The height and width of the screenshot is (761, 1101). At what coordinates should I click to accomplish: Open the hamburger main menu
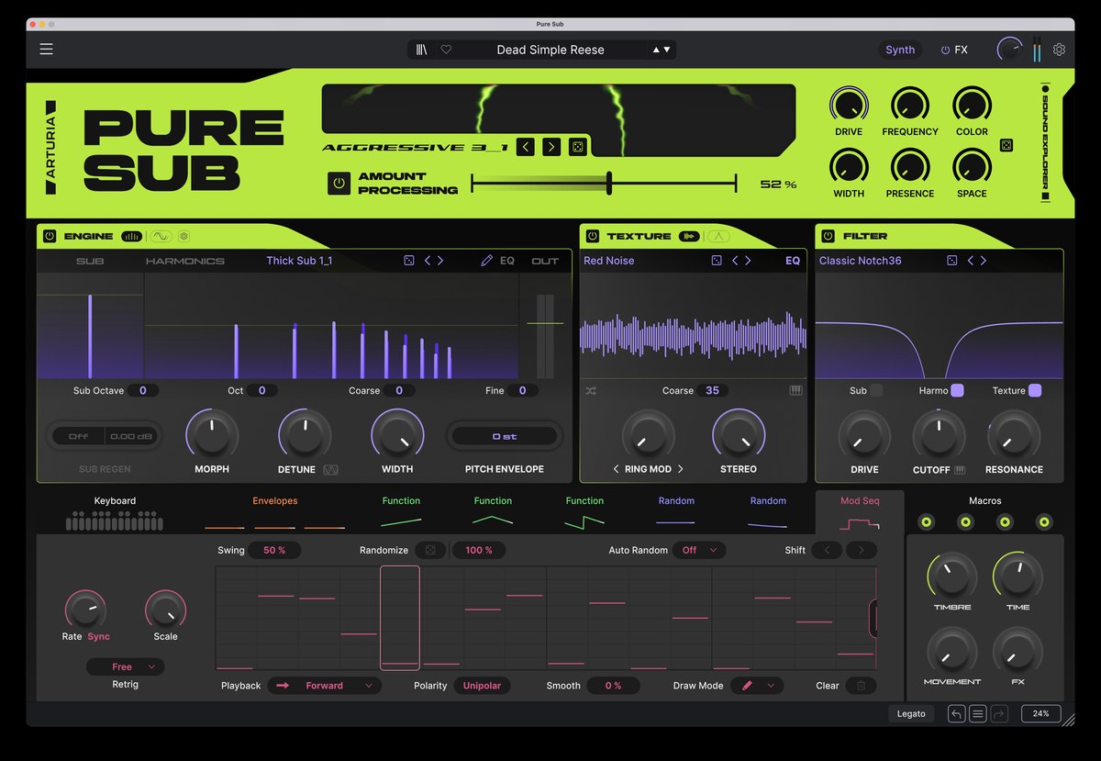tap(46, 50)
